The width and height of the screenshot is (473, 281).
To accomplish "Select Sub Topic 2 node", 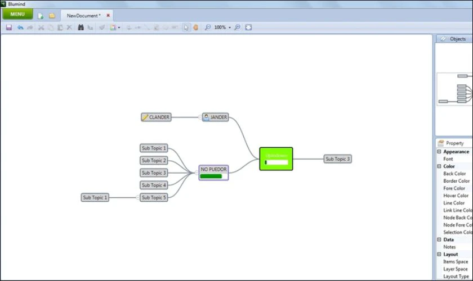I will (154, 161).
